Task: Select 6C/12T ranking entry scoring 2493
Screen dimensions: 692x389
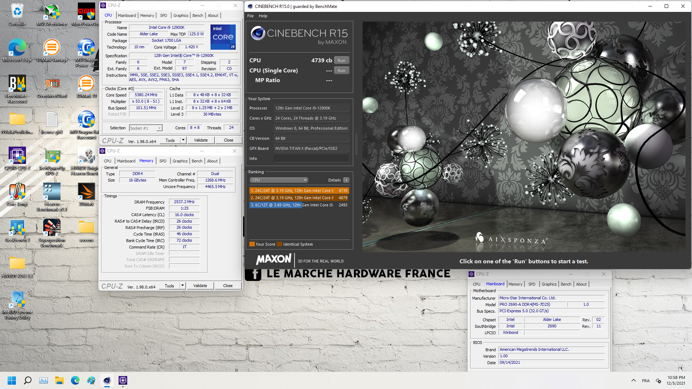Action: 299,205
